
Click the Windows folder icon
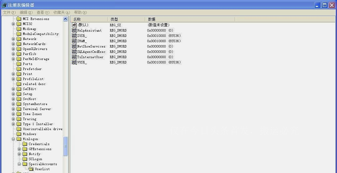(x=19, y=134)
